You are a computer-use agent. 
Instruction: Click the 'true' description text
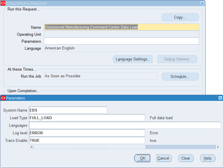tap(153, 141)
